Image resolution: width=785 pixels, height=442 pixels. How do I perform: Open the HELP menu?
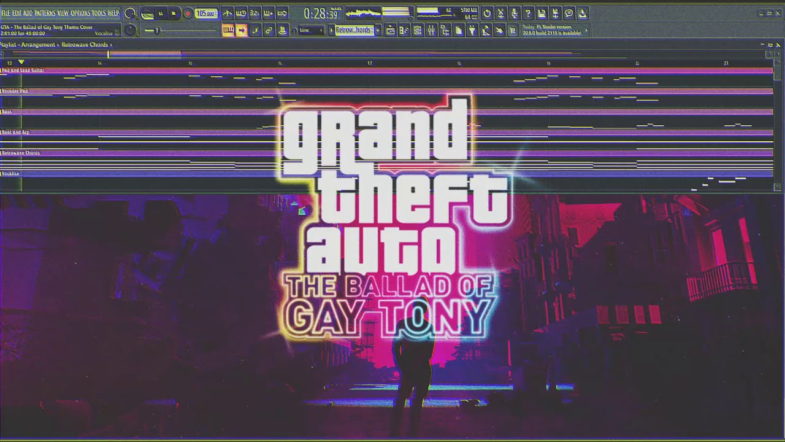(114, 13)
